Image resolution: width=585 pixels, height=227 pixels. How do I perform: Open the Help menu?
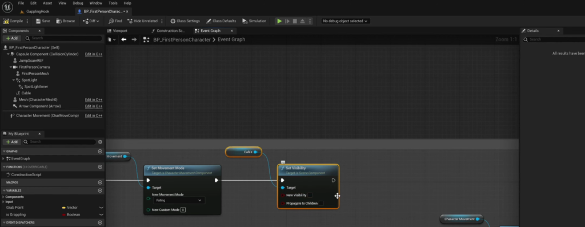coord(127,3)
